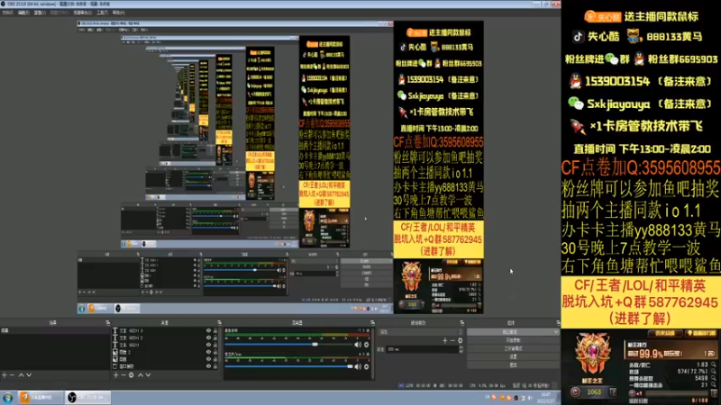Image resolution: width=721 pixels, height=405 pixels.
Task: Remove scene transition with the minus icon
Action: coord(452,340)
